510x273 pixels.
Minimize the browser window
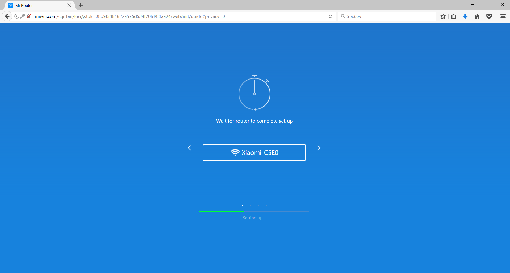[x=472, y=5]
